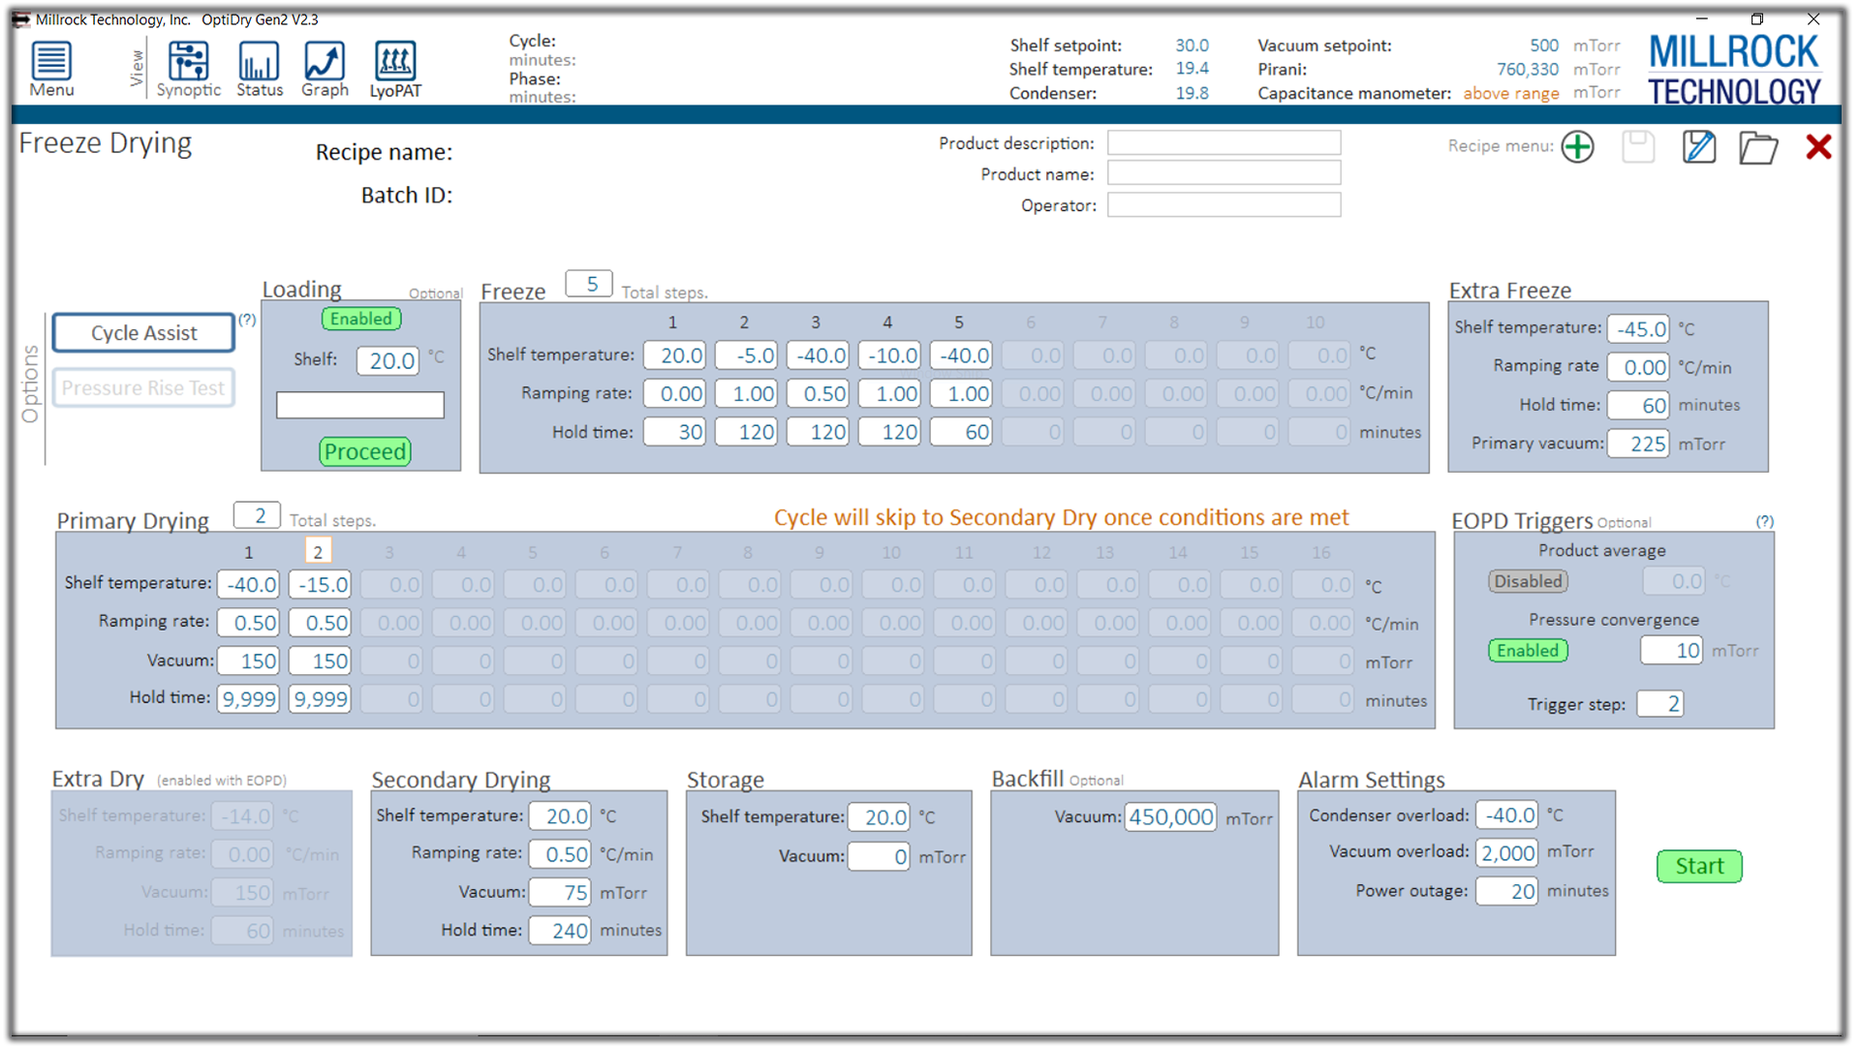Toggle the Pressure convergence Enabled switch
Viewport: 1860px width, 1046px height.
click(x=1528, y=651)
